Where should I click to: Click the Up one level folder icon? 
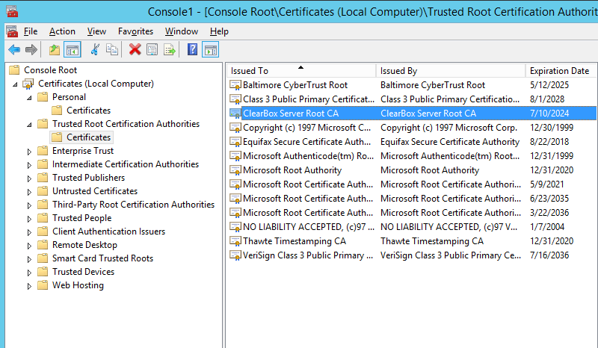pyautogui.click(x=55, y=49)
